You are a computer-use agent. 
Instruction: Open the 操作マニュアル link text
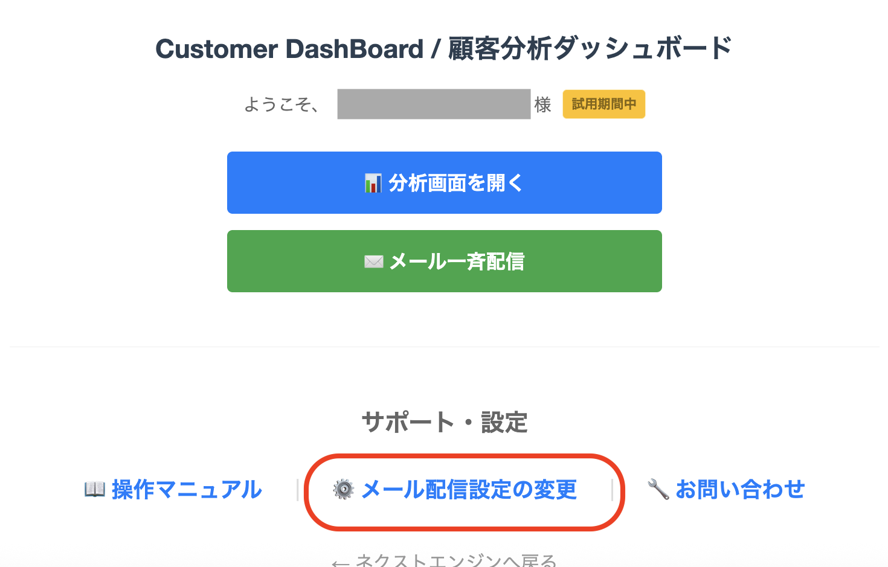187,489
